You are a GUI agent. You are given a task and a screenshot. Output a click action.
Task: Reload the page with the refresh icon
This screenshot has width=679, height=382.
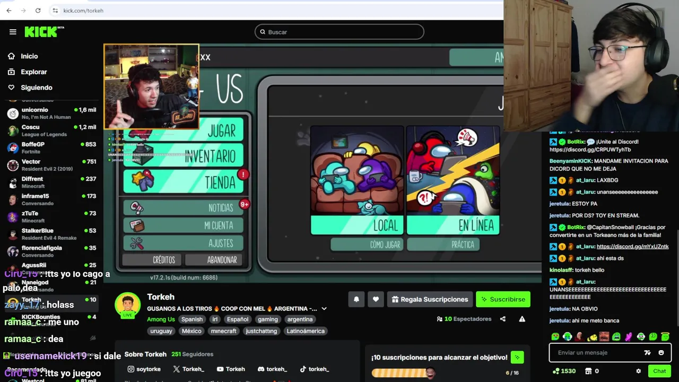pos(38,11)
